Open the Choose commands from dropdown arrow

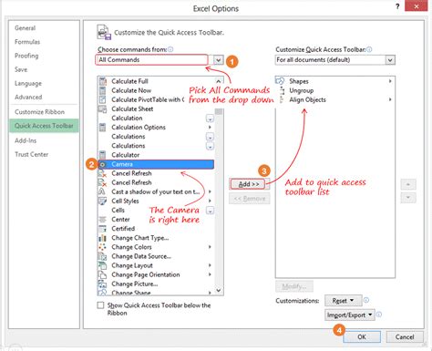pos(218,60)
